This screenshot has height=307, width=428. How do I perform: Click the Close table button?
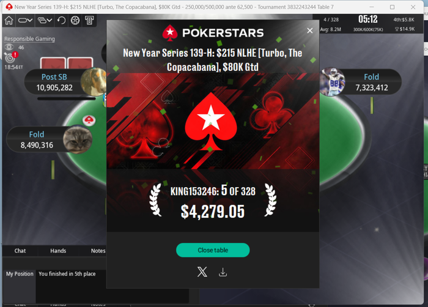click(x=213, y=250)
